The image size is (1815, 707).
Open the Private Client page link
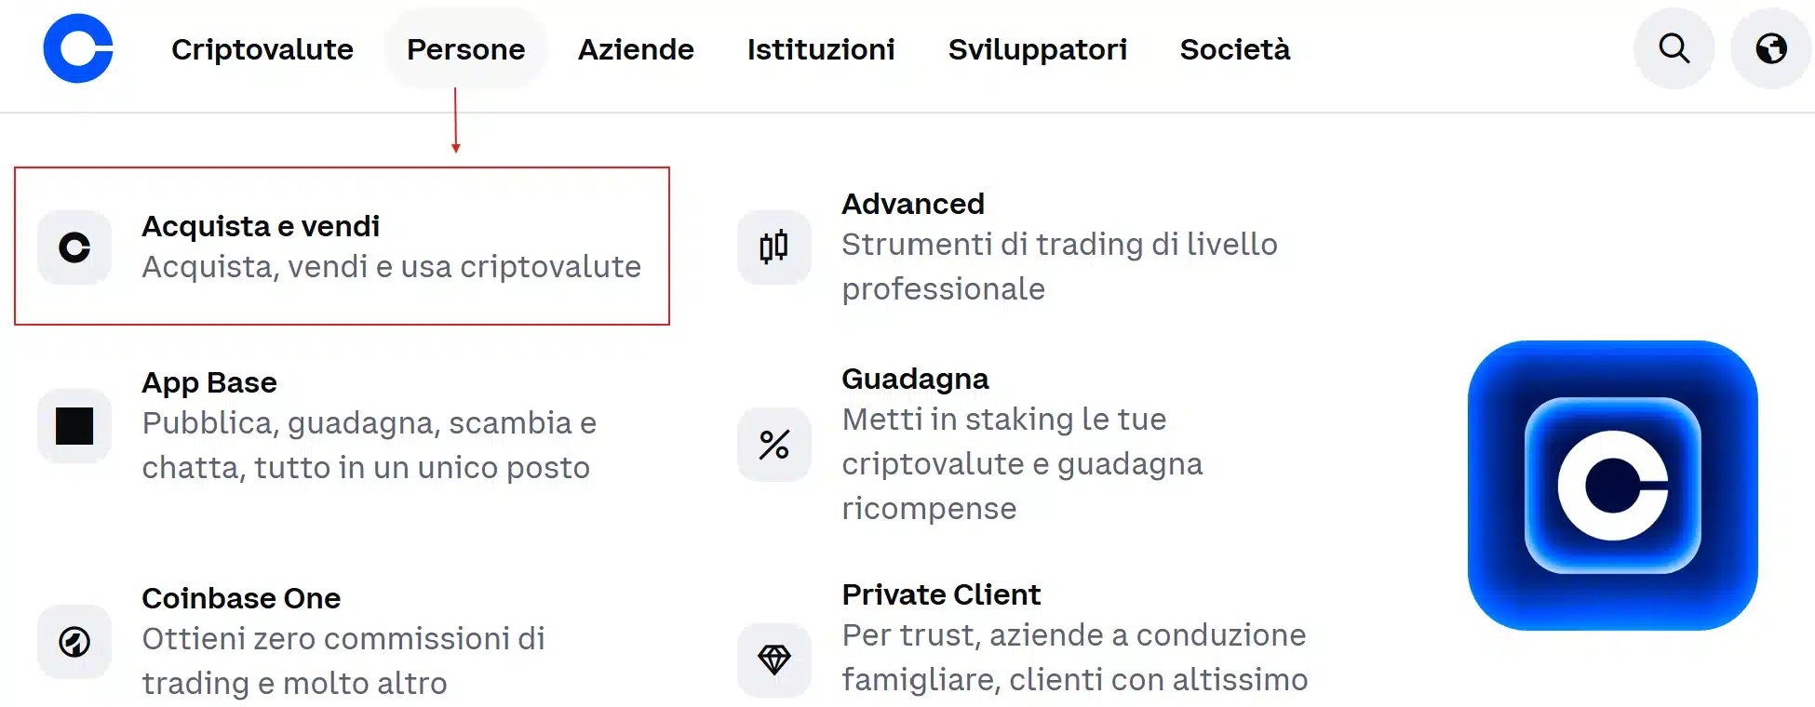click(x=941, y=594)
